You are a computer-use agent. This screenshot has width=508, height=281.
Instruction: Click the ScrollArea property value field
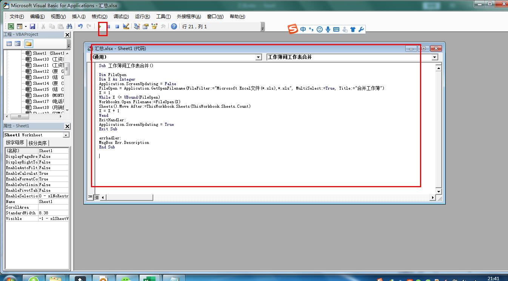point(54,207)
